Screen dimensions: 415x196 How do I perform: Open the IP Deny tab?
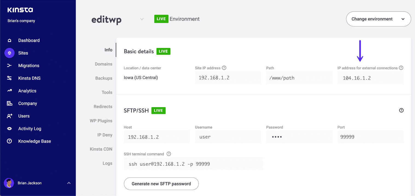[105, 135]
